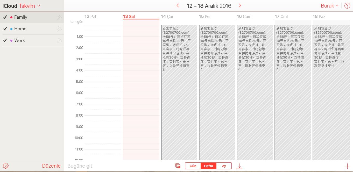Image resolution: width=353 pixels, height=172 pixels.
Task: Click the Work calendar purple dot
Action: [x=11, y=41]
